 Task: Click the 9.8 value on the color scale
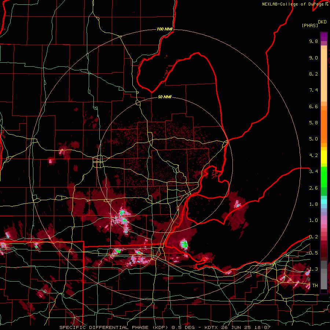pos(313,41)
